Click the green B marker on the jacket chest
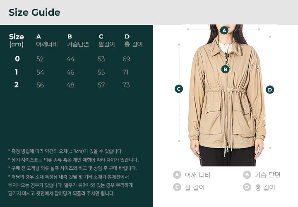This screenshot has height=207, width=298. [x=226, y=70]
